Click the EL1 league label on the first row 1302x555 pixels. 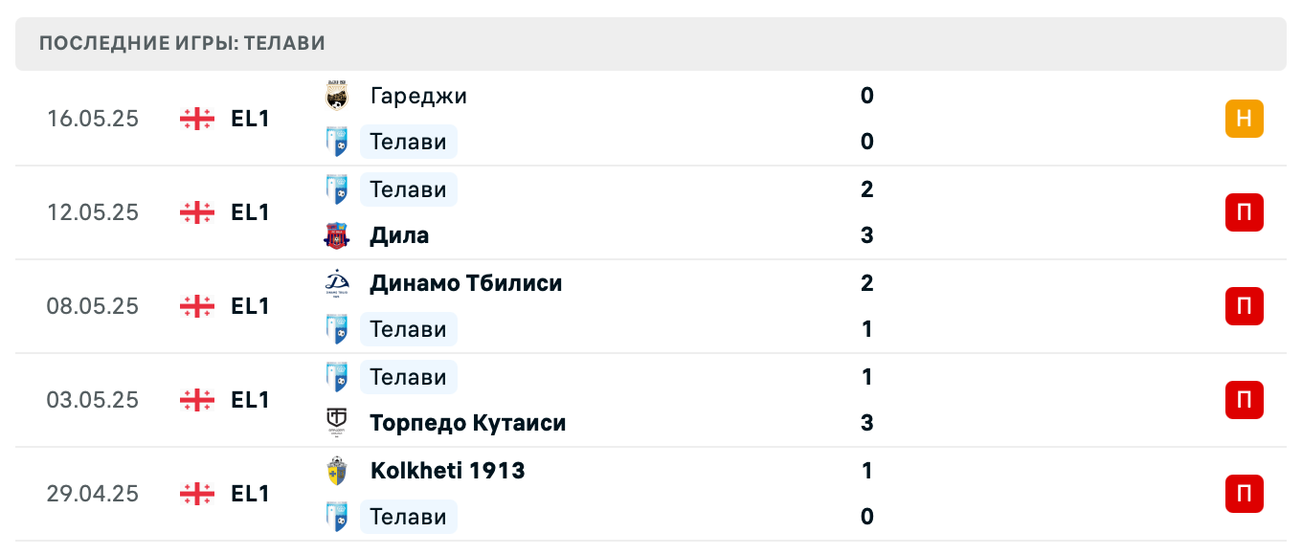(248, 119)
